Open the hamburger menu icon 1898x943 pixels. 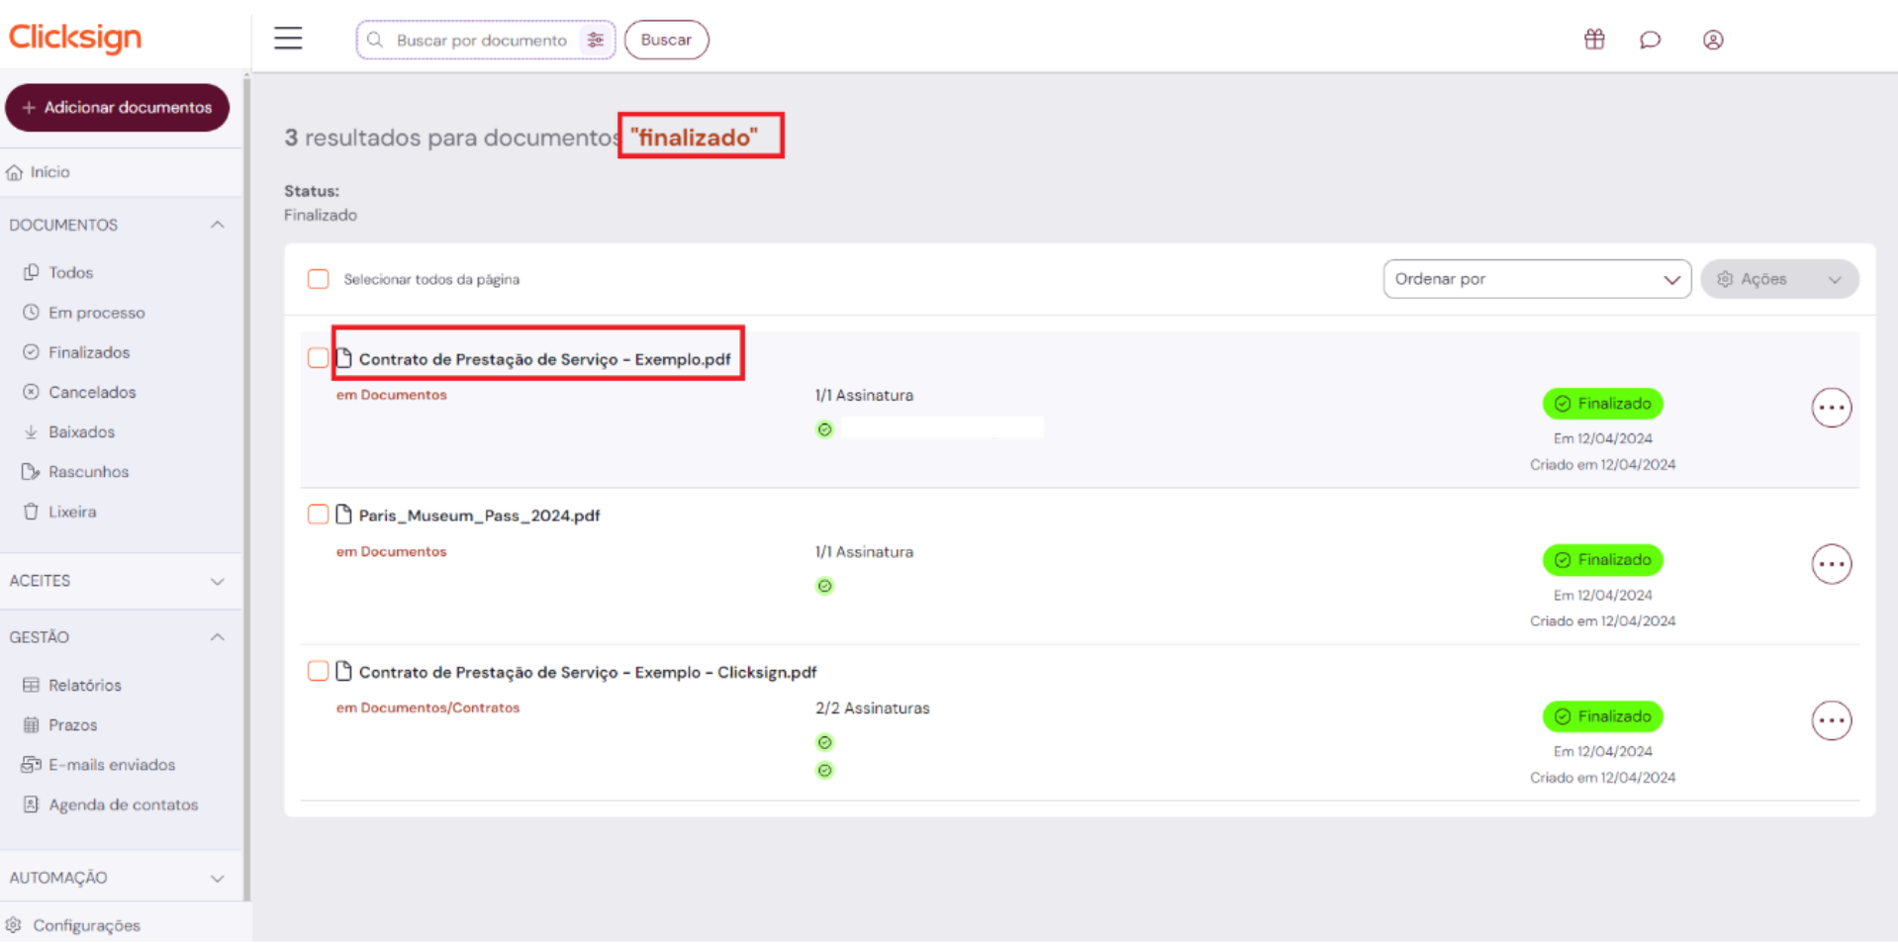pos(288,39)
